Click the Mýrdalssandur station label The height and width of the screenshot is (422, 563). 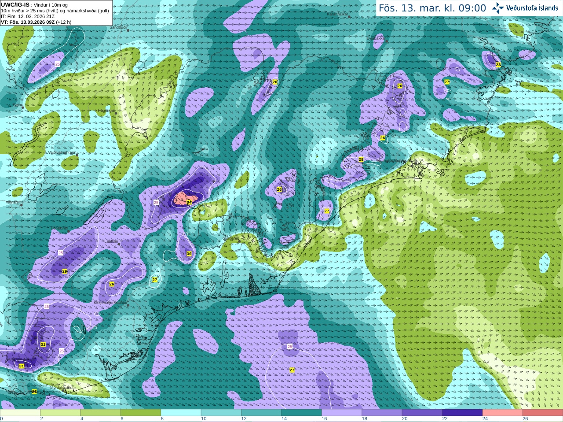tap(62, 388)
